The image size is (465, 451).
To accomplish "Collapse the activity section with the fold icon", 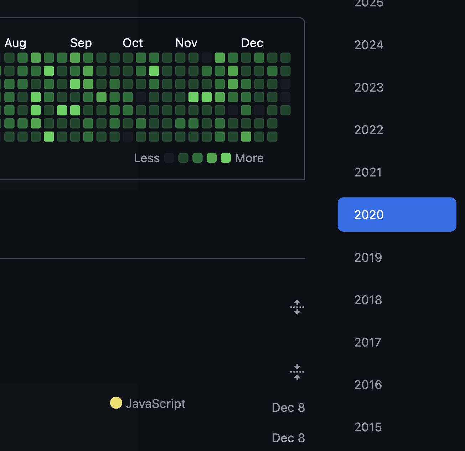I will [297, 372].
